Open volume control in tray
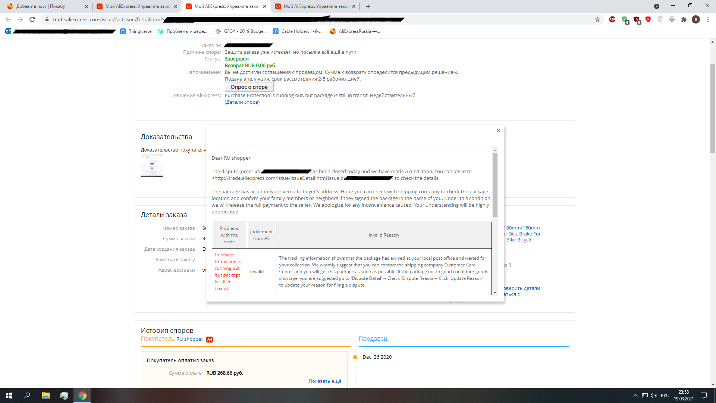This screenshot has width=716, height=403. tap(653, 396)
